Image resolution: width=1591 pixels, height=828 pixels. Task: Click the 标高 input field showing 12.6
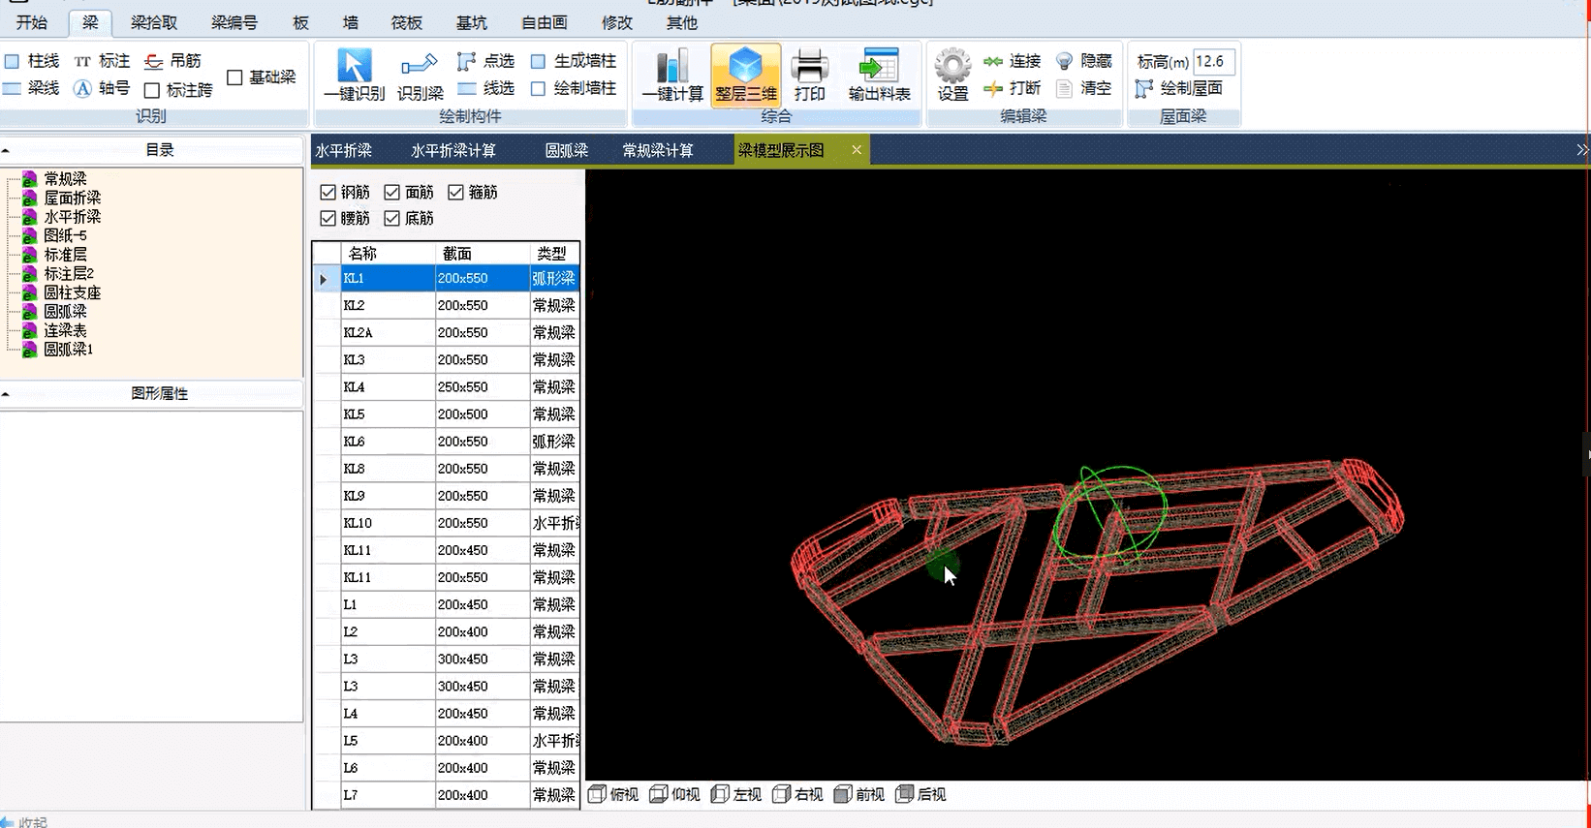click(x=1213, y=61)
